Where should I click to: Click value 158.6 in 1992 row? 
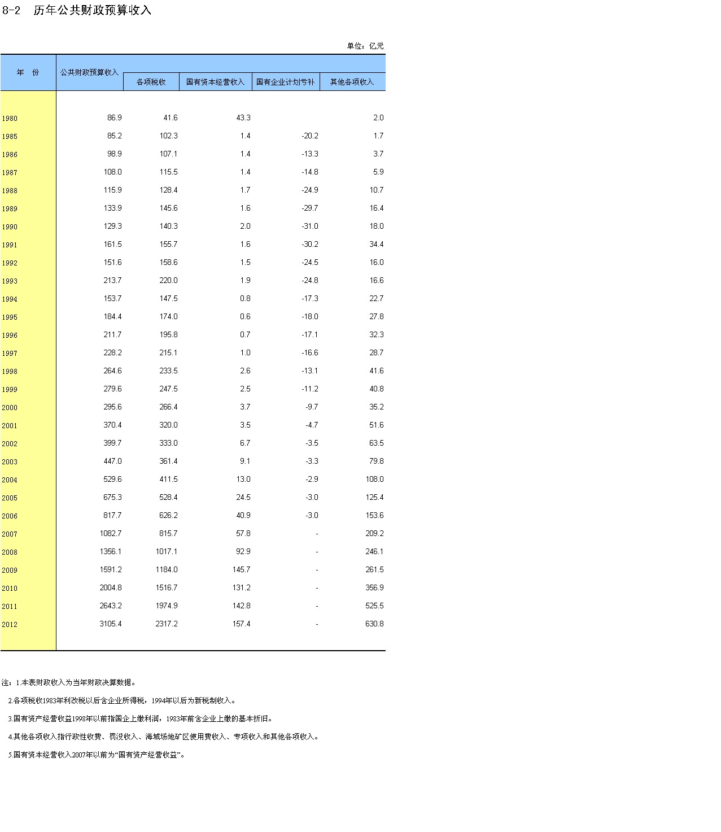[168, 263]
